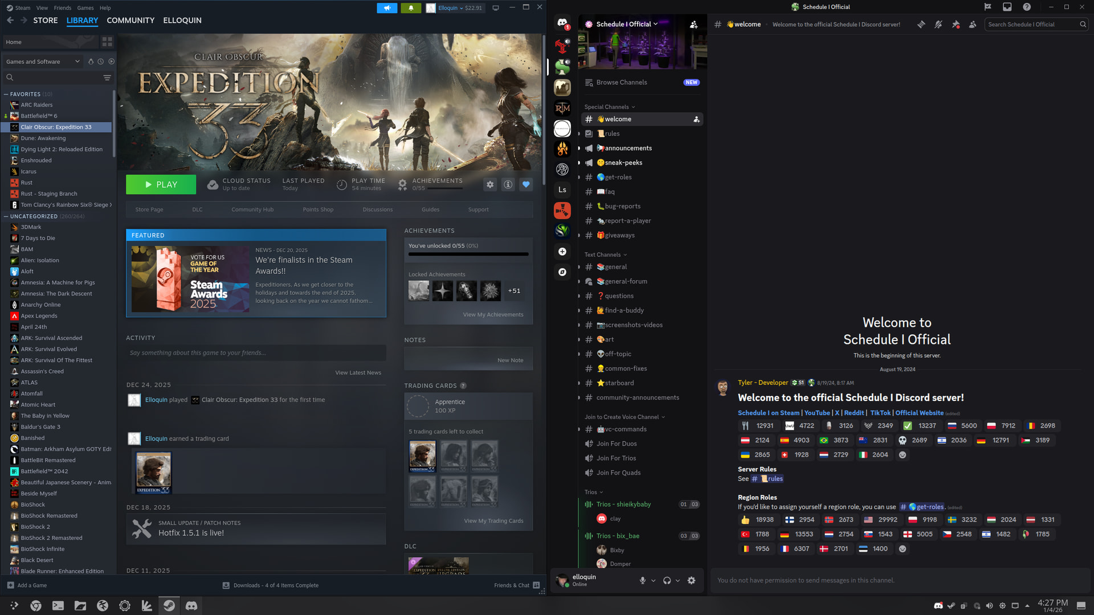Deafen with the headphones button in Discord
Screen dimensions: 1094x615
tap(667, 581)
